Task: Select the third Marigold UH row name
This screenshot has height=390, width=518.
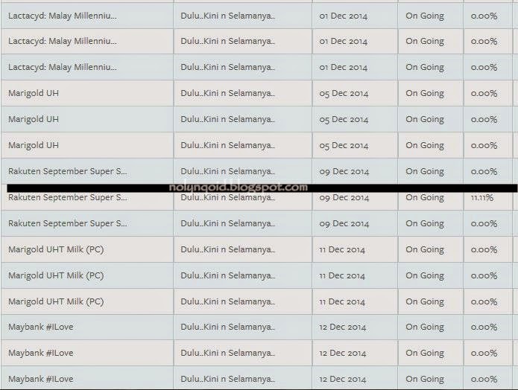Action: coord(34,145)
